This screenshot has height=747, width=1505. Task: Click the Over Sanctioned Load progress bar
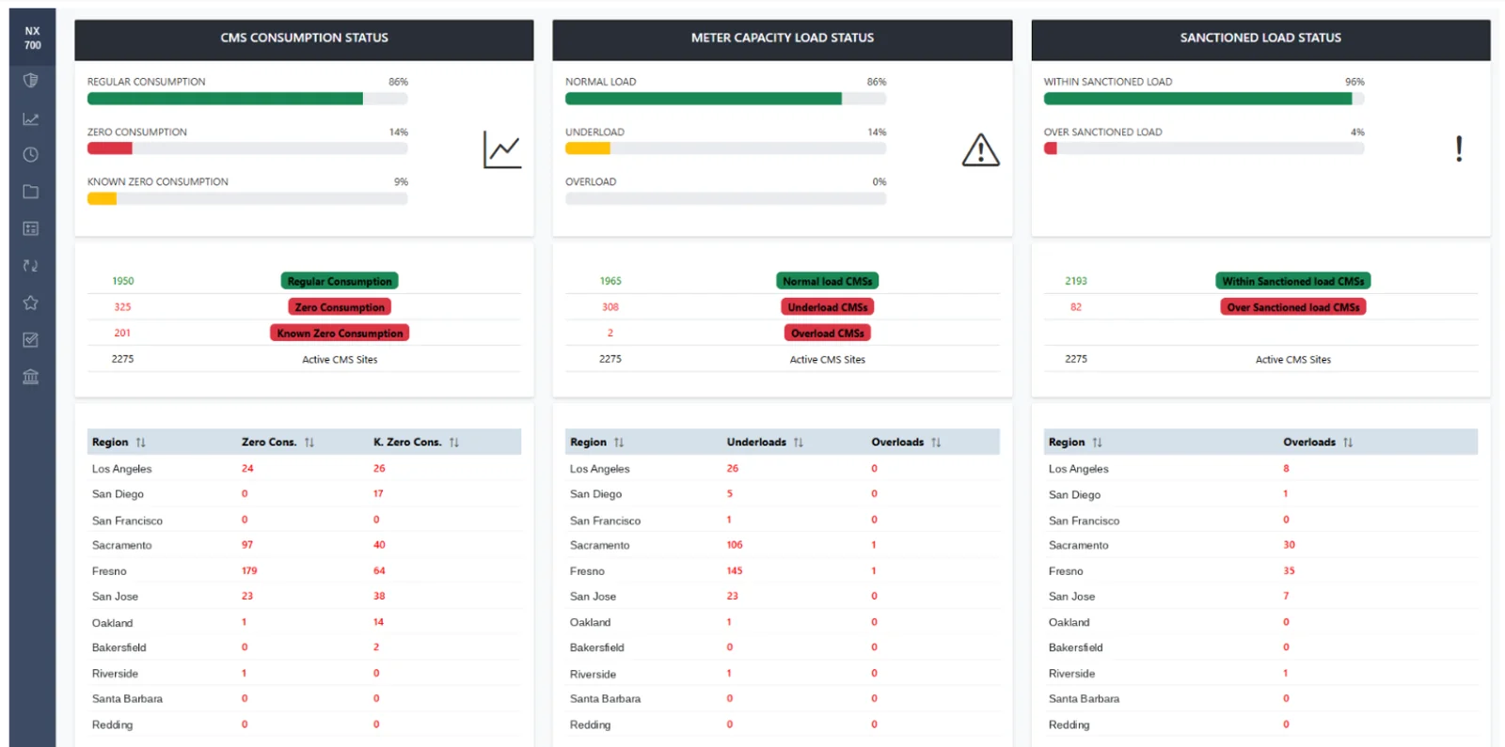(1204, 148)
